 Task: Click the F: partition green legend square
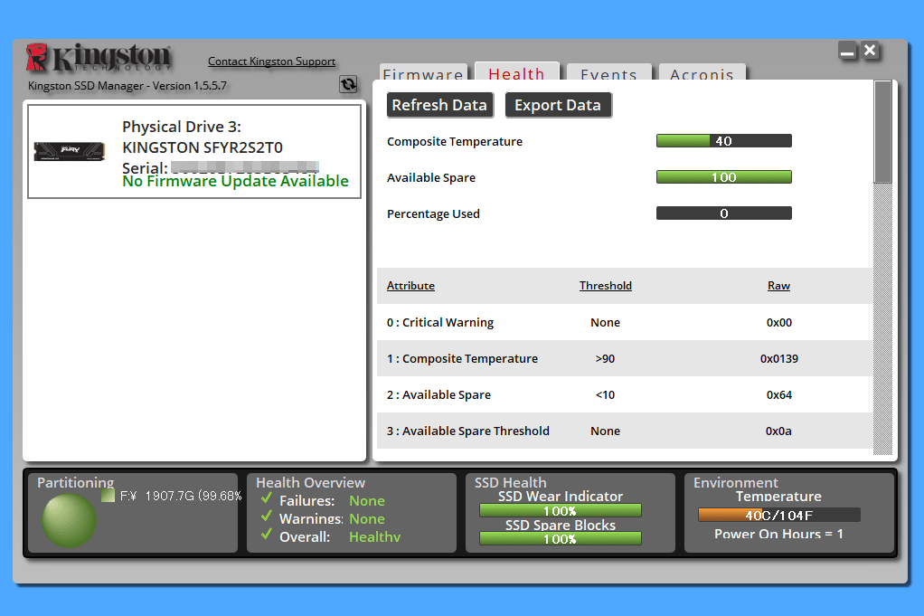click(108, 496)
